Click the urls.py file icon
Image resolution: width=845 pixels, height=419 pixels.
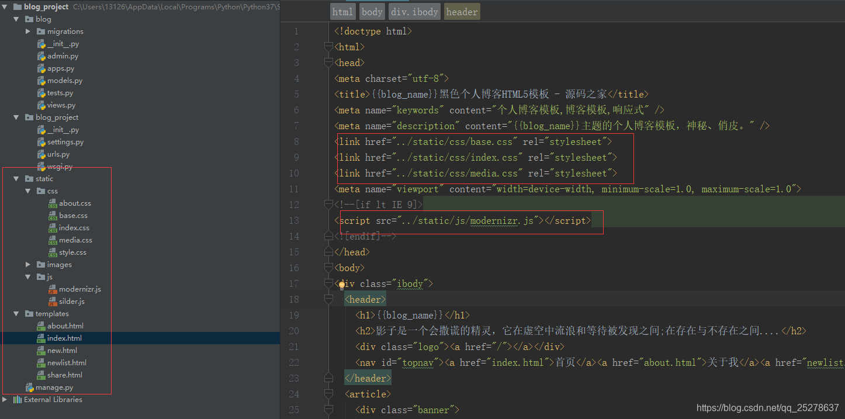click(41, 154)
